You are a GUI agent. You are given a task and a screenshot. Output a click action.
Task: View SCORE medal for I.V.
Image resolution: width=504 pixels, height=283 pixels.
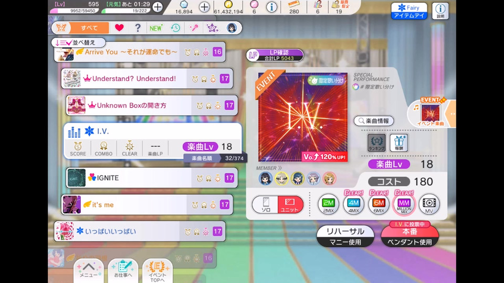tap(78, 148)
